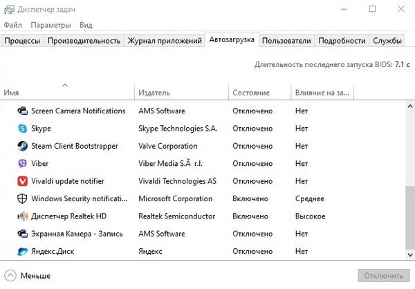Viewport: 415px width, 289px height.
Task: Sort by the Имя column header
Action: tap(68, 91)
